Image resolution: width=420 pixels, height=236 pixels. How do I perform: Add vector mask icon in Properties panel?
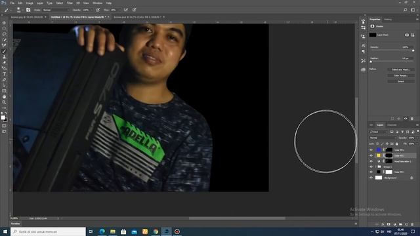point(412,35)
